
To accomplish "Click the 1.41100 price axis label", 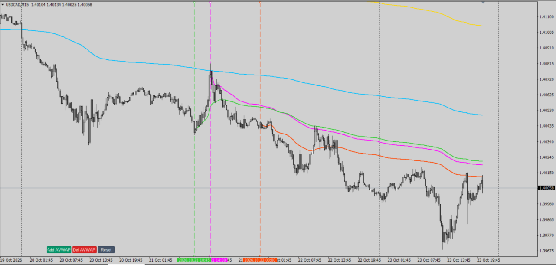I will [x=546, y=17].
